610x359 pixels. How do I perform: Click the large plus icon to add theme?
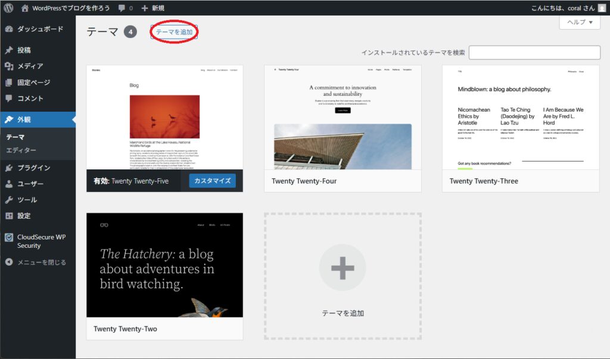coord(343,268)
